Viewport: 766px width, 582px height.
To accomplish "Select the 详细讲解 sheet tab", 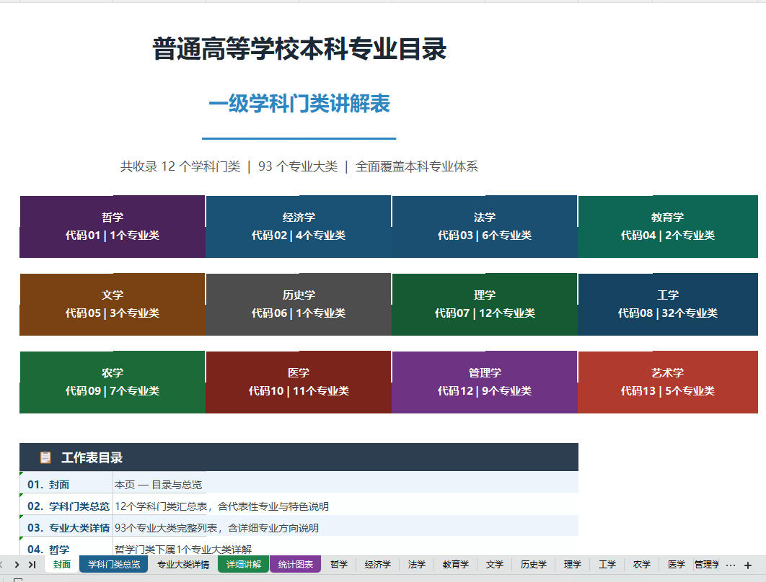I will 242,565.
